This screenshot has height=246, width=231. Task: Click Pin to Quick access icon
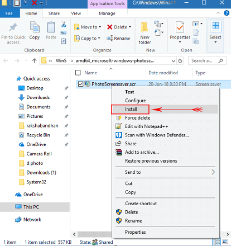13,27
